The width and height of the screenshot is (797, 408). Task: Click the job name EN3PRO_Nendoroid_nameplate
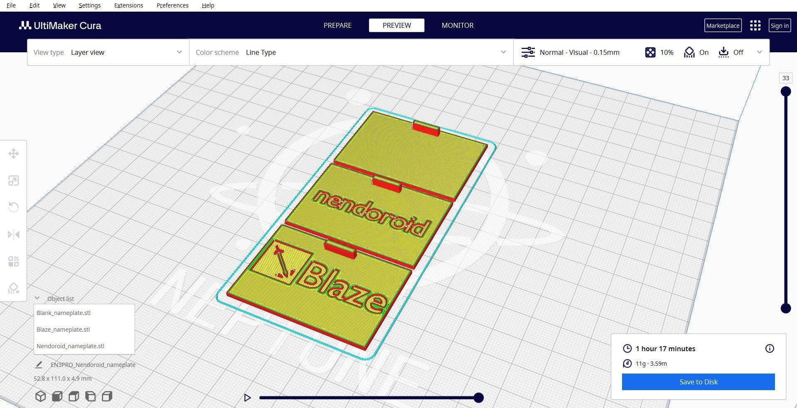(93, 365)
